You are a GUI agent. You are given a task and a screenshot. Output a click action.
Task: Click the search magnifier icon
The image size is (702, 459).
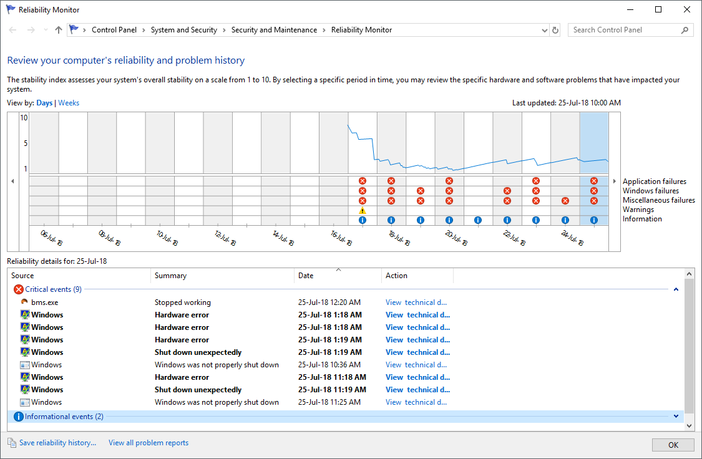pyautogui.click(x=685, y=30)
